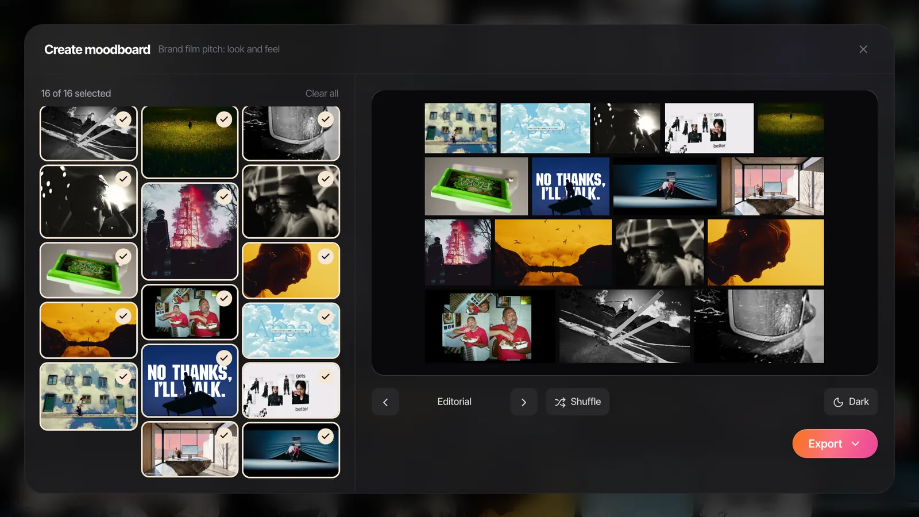This screenshot has width=919, height=517.
Task: Click the ski goggles tile in preview
Action: [x=759, y=326]
